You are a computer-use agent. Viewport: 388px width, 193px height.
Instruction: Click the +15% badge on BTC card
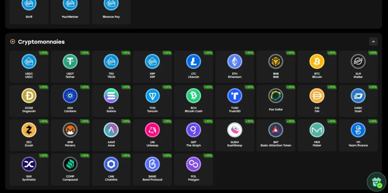point(332,53)
